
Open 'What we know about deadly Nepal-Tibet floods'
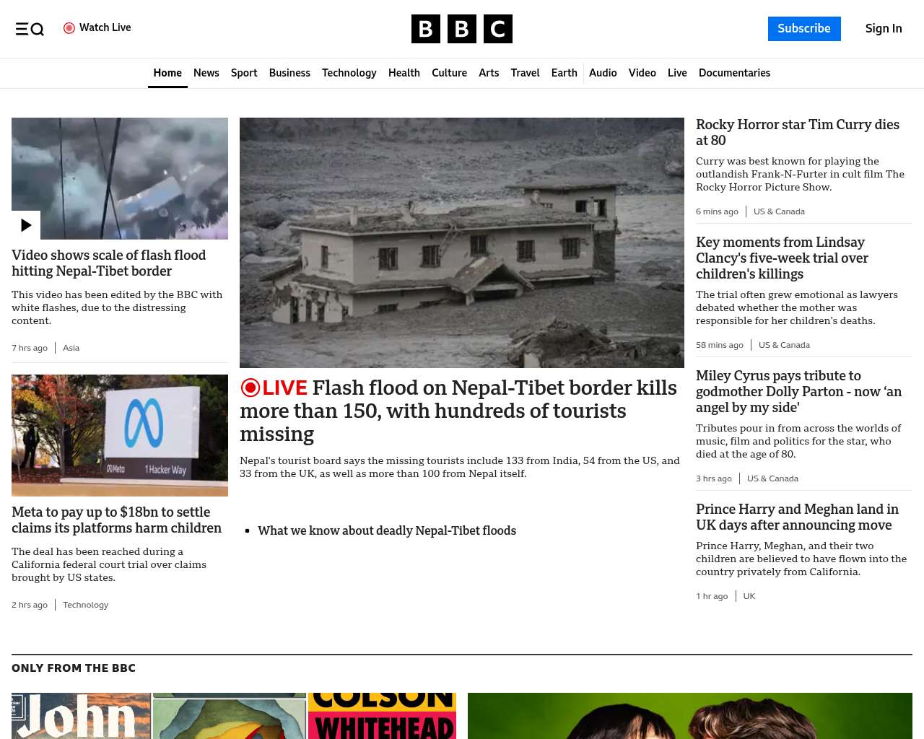pos(387,530)
